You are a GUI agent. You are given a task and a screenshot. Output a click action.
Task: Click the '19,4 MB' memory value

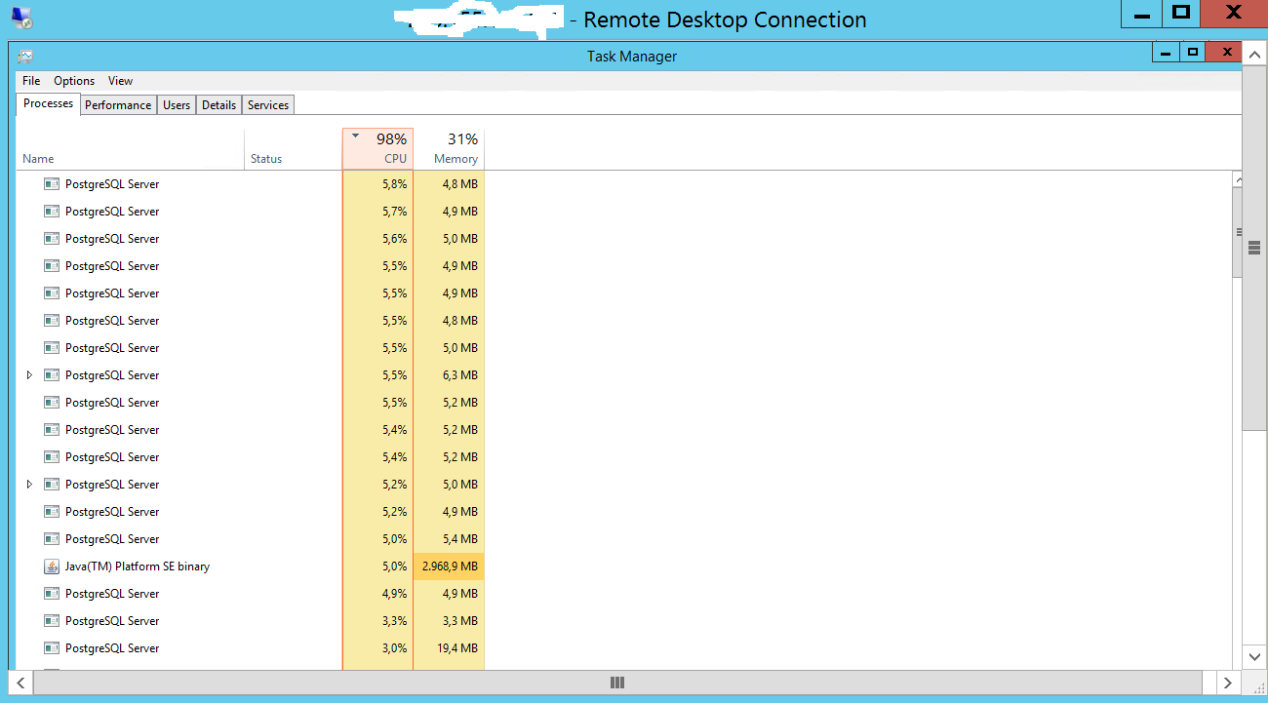pos(457,648)
